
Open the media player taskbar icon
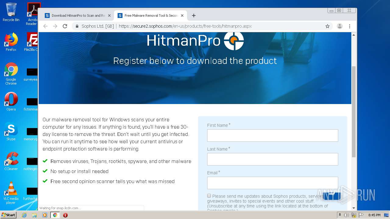click(x=45, y=215)
